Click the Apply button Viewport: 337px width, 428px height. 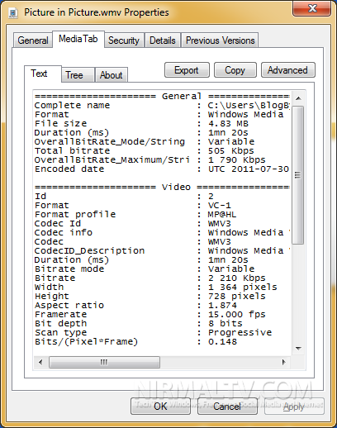click(x=294, y=407)
